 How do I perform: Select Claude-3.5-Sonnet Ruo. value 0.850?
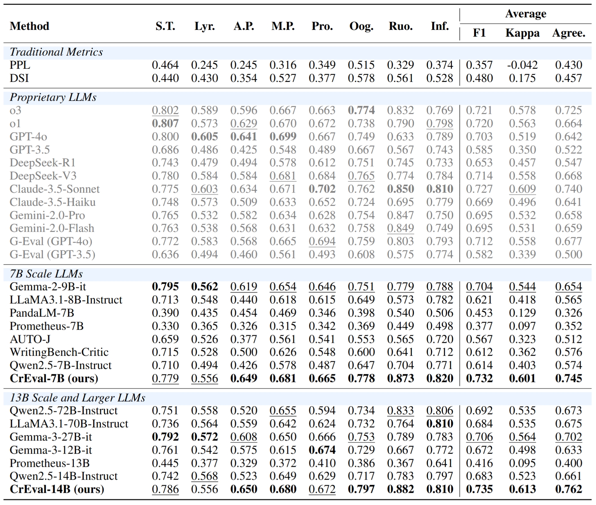tap(400, 189)
